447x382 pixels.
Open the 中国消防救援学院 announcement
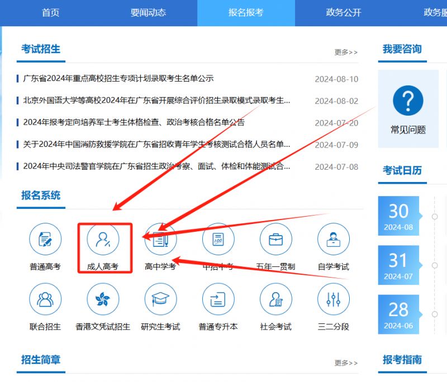coord(156,144)
